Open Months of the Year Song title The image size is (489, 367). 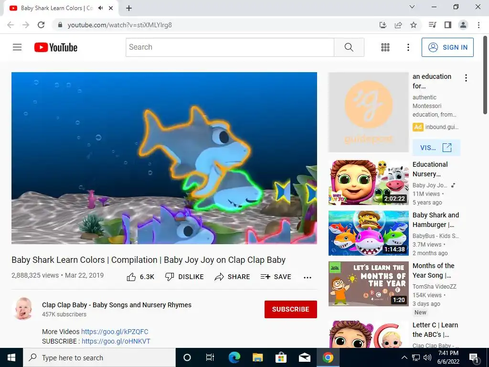pos(433,270)
